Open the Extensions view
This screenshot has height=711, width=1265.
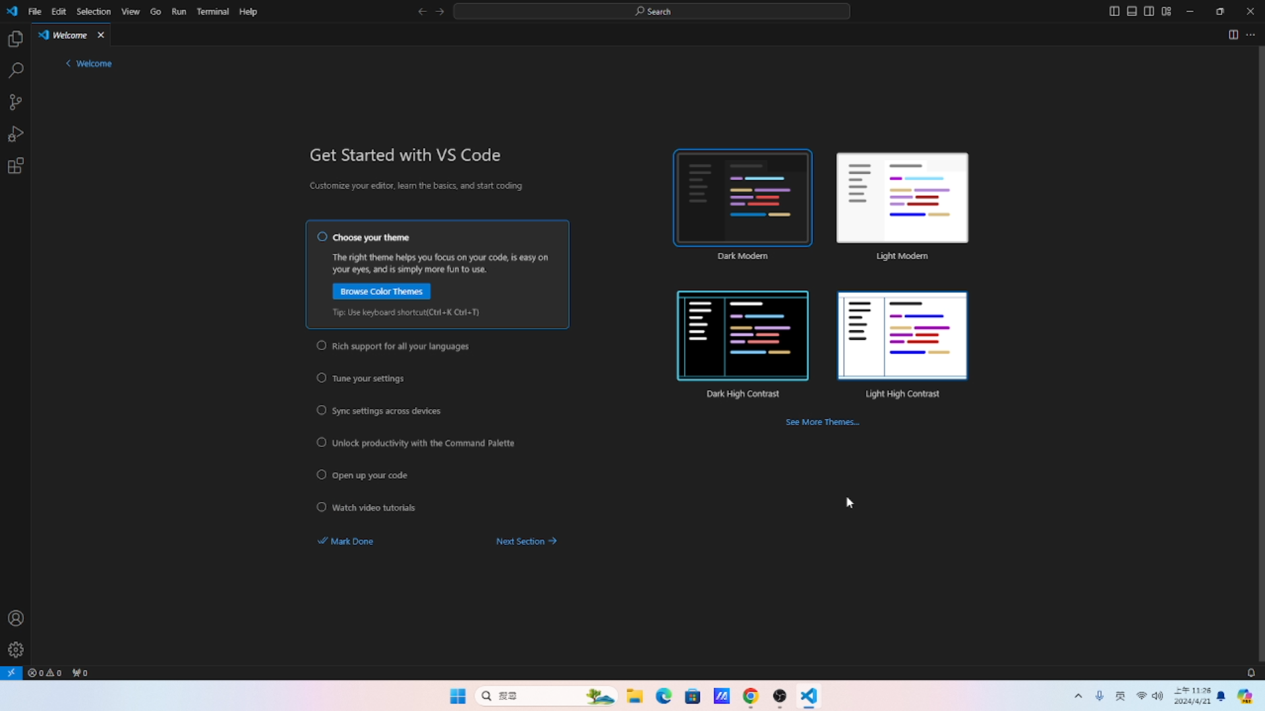[x=15, y=166]
